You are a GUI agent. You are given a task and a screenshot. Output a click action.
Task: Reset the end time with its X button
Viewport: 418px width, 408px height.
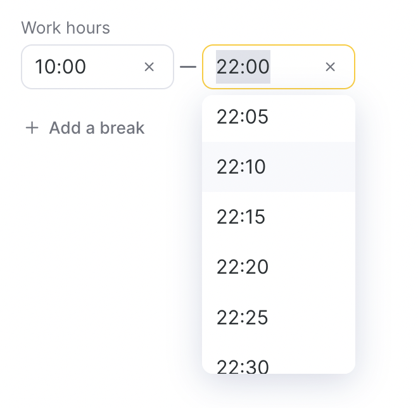pyautogui.click(x=330, y=67)
